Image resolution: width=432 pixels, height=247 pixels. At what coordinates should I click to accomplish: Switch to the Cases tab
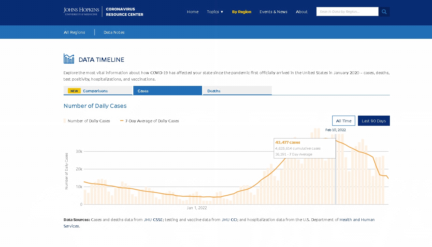(167, 91)
